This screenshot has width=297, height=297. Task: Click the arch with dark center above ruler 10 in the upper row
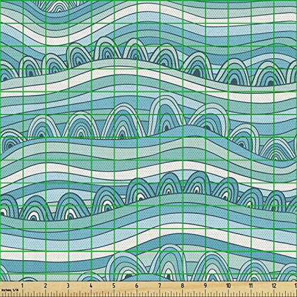(233, 72)
